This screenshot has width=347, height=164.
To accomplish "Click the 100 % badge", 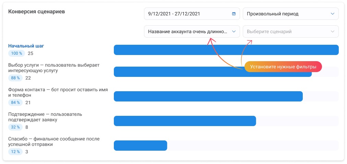I will point(16,53).
